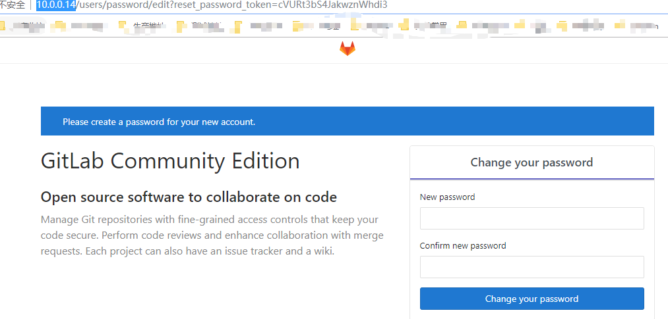Screen dimensions: 668x319
Task: Click the GitLab fox logo
Action: coord(348,49)
